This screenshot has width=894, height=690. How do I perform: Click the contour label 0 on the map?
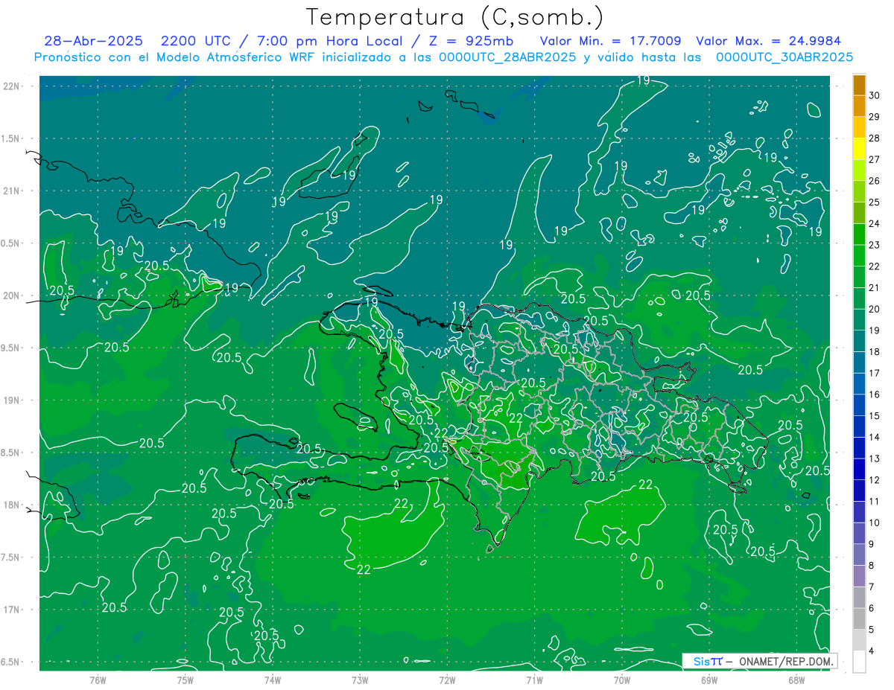pos(659,585)
